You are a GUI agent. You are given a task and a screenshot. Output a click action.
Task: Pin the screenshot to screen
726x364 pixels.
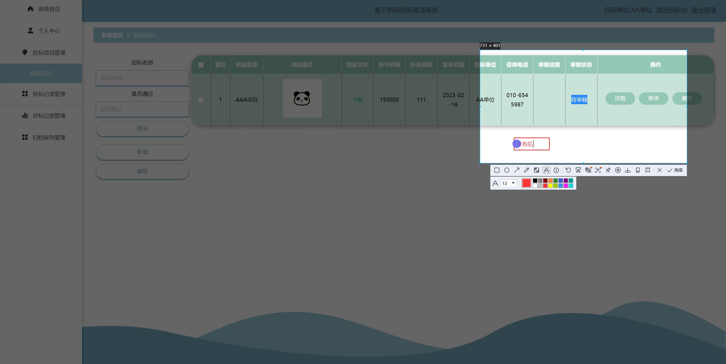click(x=608, y=170)
